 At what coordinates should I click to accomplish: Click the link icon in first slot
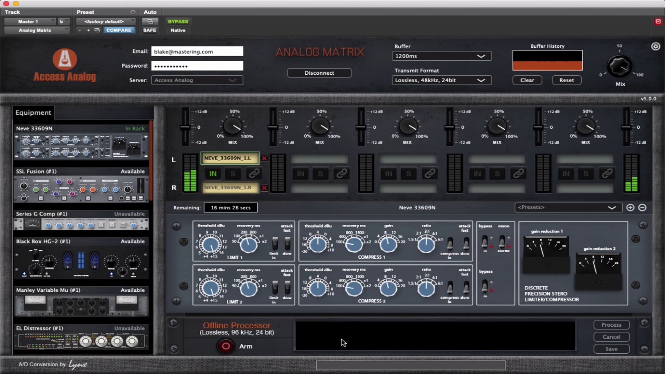[254, 173]
